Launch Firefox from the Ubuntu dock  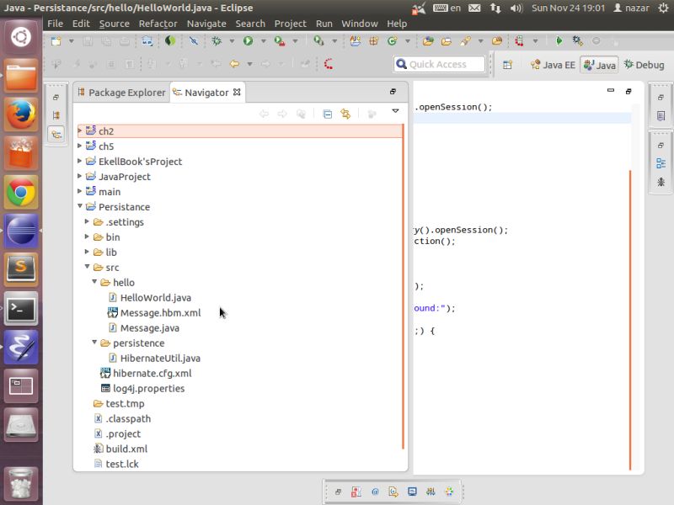tap(19, 114)
